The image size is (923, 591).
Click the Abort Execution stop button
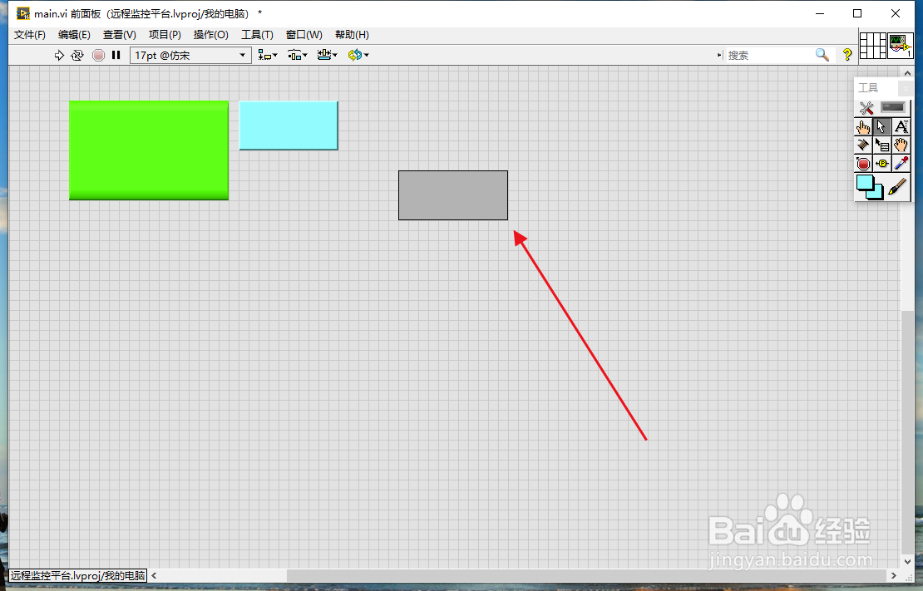click(98, 56)
